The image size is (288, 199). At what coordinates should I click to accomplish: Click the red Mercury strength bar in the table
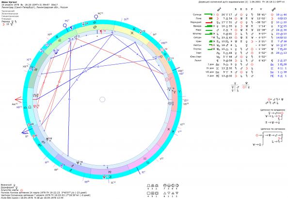(x=209, y=22)
